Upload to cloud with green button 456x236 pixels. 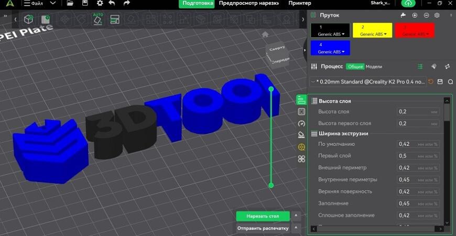408,3
